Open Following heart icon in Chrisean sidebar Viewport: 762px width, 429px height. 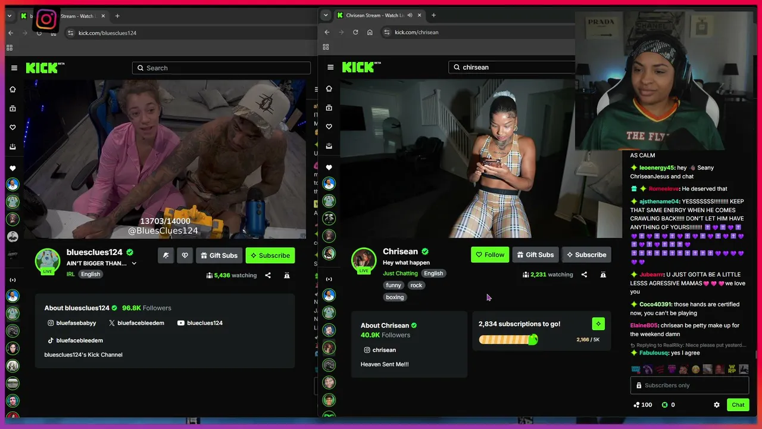click(329, 127)
